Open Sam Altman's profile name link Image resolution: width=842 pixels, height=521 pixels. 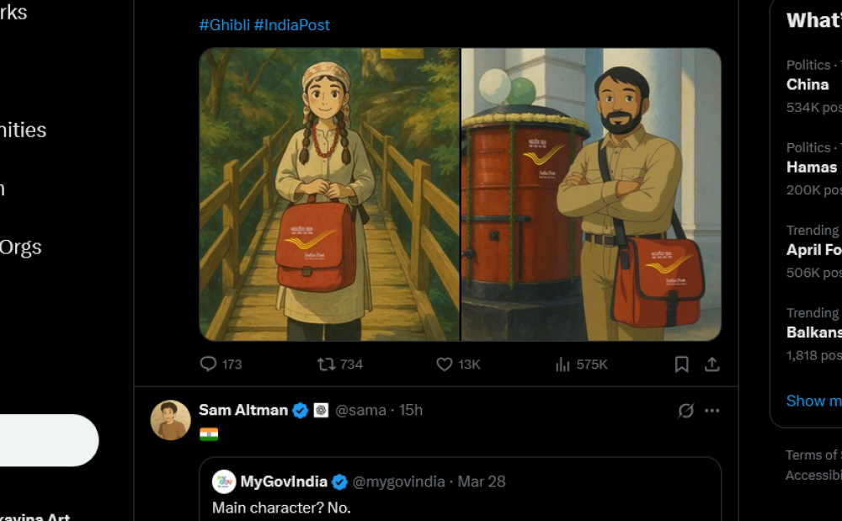click(x=243, y=410)
